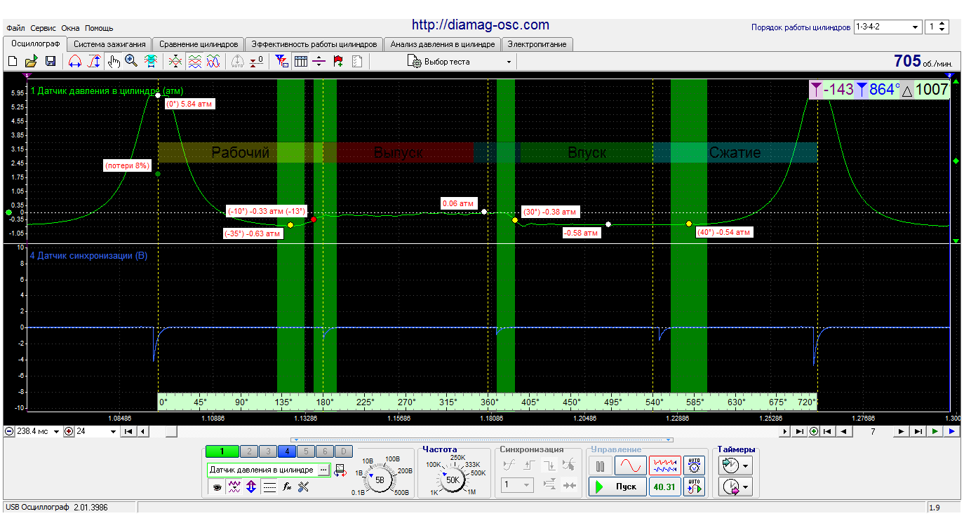
Task: Select the horizontal stretch (red arc) tool
Action: coord(75,62)
